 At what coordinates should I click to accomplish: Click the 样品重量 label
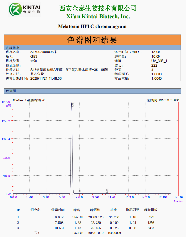click(122, 79)
